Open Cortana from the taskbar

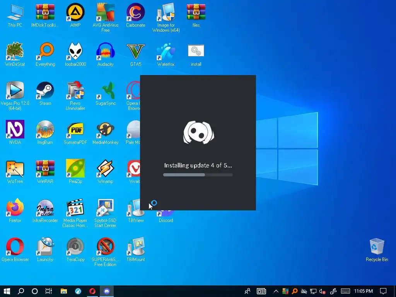35,291
